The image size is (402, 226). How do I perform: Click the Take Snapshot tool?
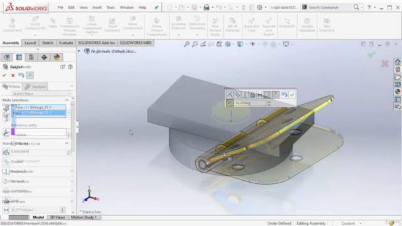pos(327,25)
